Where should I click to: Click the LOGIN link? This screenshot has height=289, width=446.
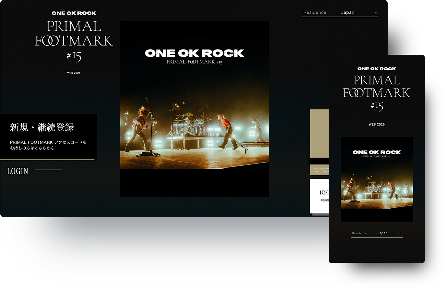pyautogui.click(x=18, y=171)
